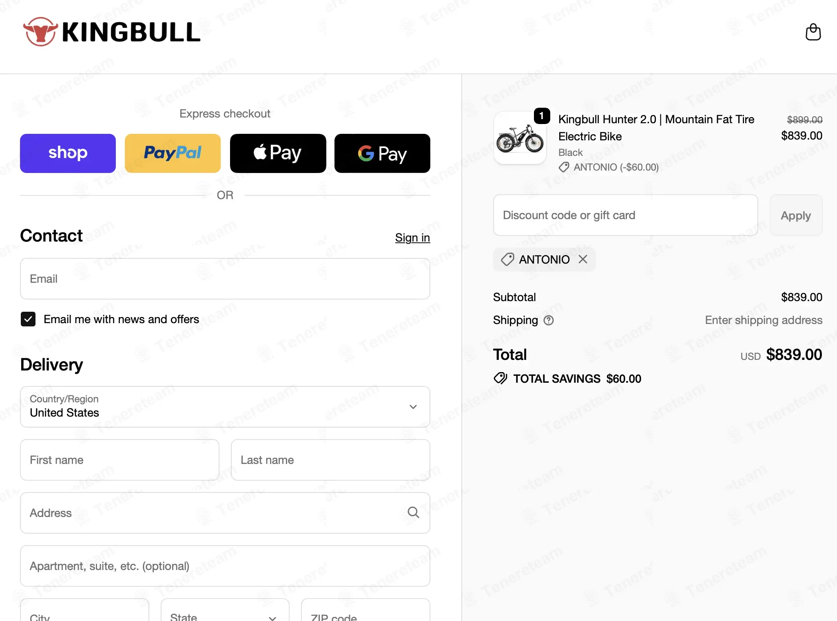The image size is (837, 621).
Task: Click the Kingbull bull logo
Action: pos(40,32)
